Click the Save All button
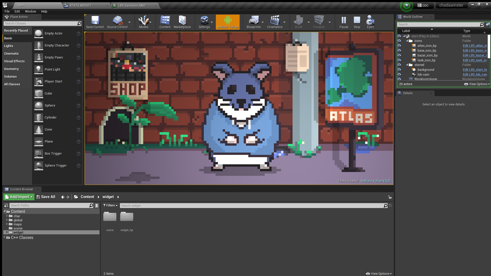Screen dimensions: 491x276 click(x=46, y=197)
